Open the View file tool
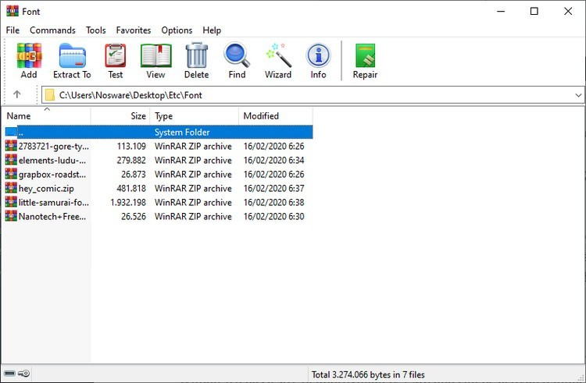Viewport: 586px width, 383px height. click(155, 61)
